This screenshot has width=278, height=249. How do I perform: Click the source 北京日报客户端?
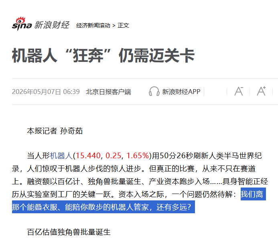(x=108, y=92)
